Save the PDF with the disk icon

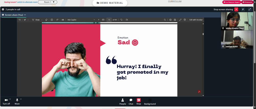click(175, 20)
